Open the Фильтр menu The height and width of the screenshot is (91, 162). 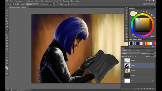(56, 1)
